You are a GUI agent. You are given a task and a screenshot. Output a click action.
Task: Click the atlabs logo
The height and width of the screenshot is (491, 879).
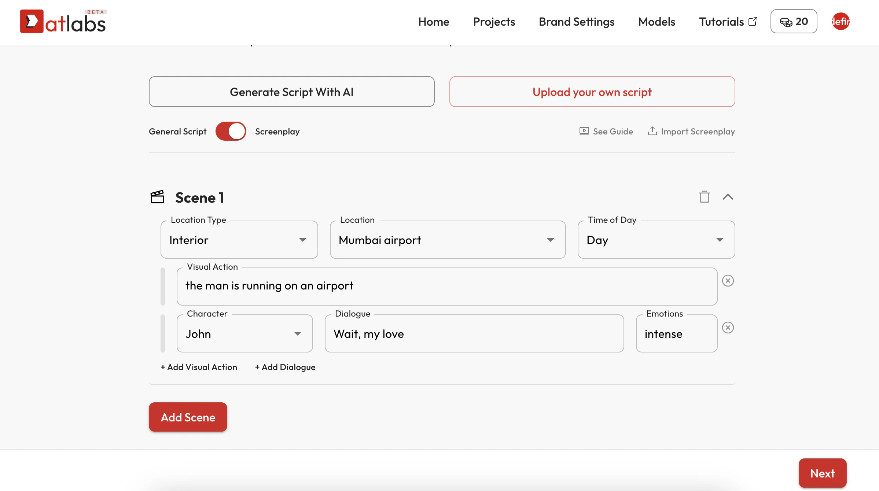click(62, 21)
